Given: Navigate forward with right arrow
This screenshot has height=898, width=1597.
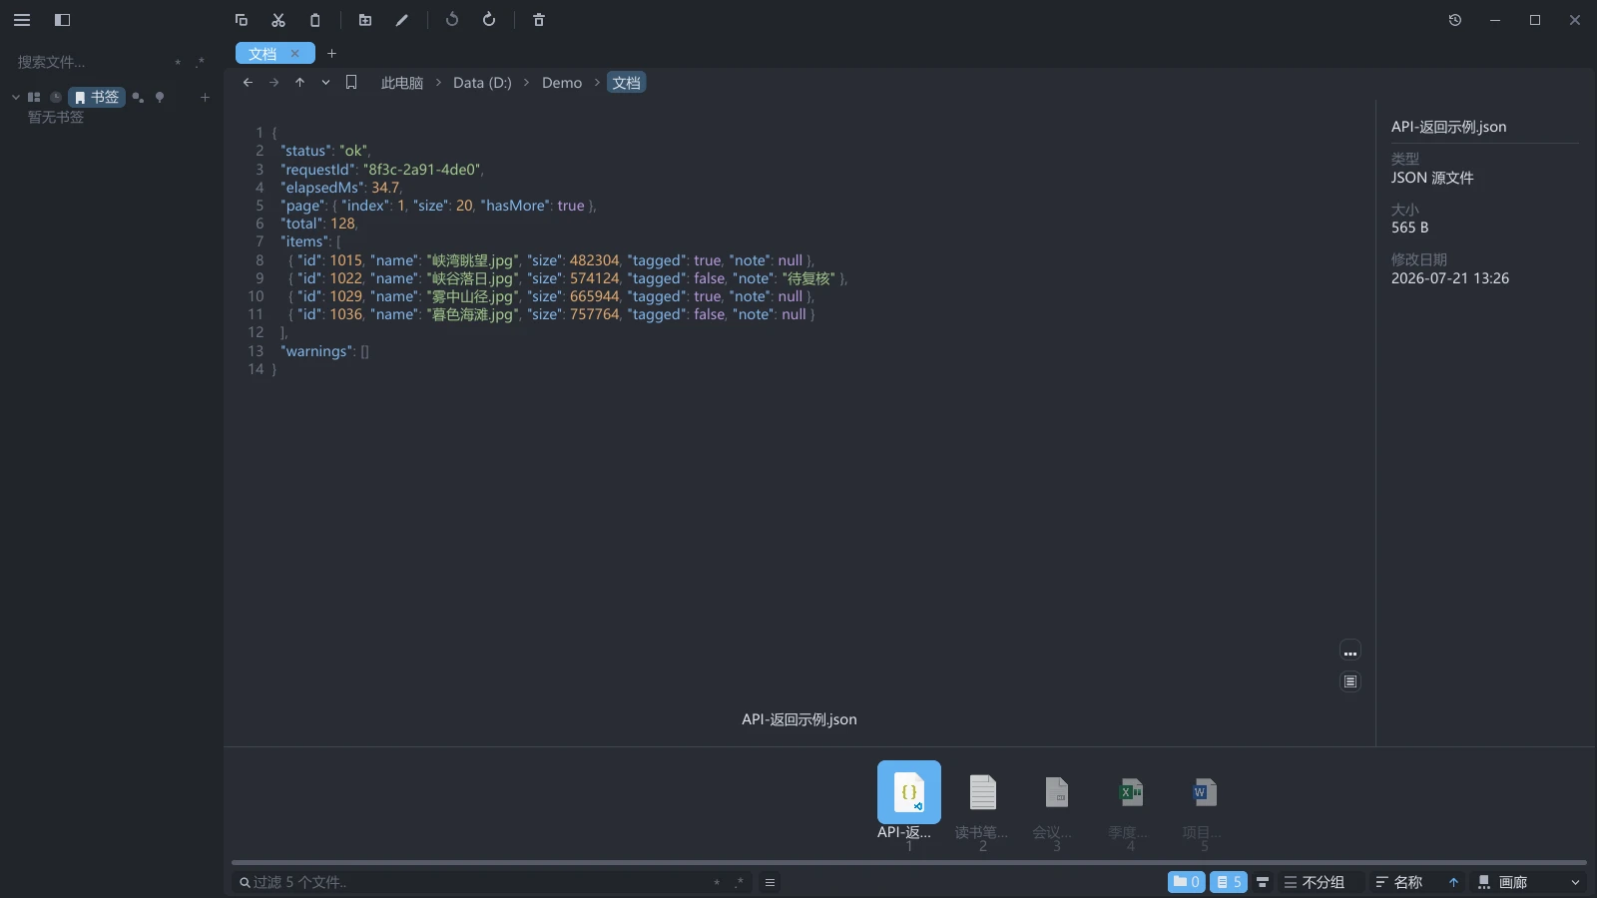Looking at the screenshot, I should [x=273, y=83].
